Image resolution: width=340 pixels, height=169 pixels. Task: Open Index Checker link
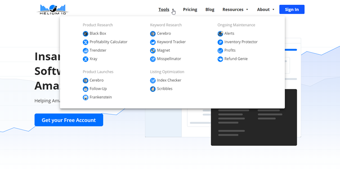click(x=169, y=80)
